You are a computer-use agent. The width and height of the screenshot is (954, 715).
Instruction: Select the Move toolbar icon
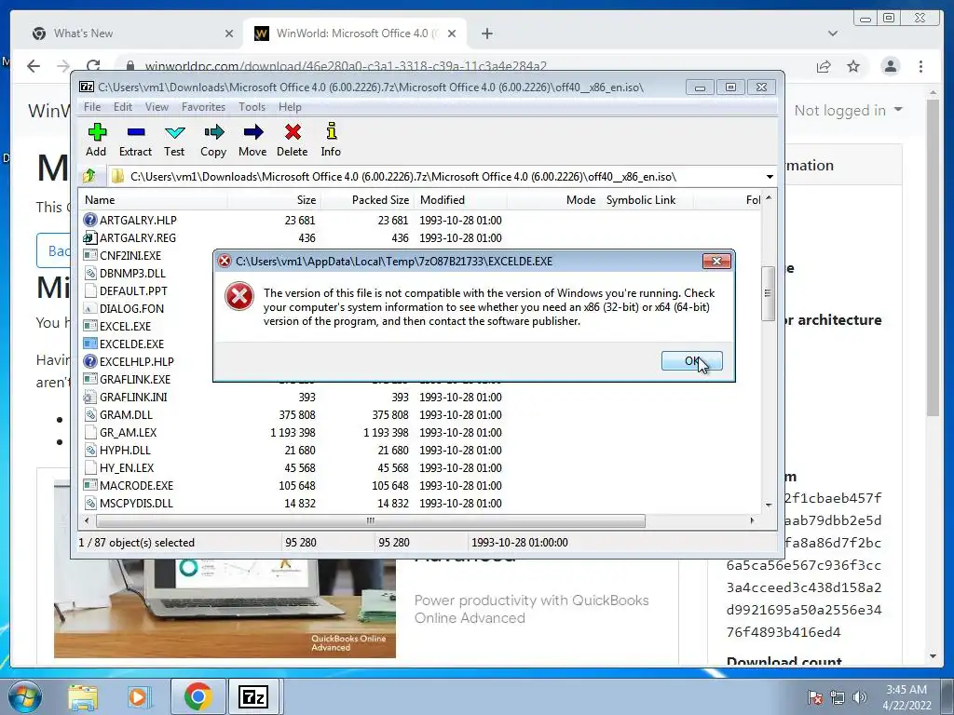(253, 132)
